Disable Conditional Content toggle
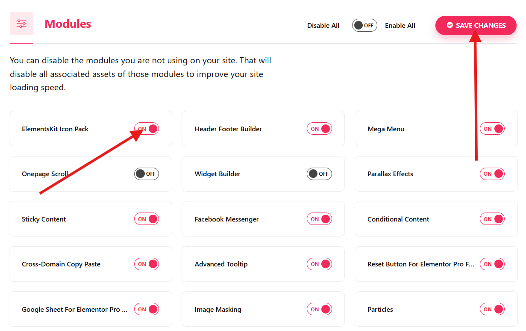 click(x=492, y=219)
